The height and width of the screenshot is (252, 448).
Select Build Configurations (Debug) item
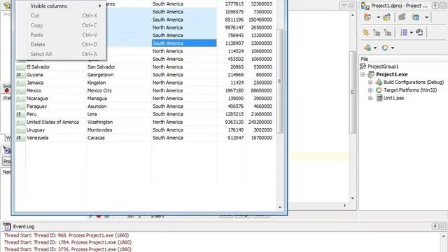click(x=414, y=83)
